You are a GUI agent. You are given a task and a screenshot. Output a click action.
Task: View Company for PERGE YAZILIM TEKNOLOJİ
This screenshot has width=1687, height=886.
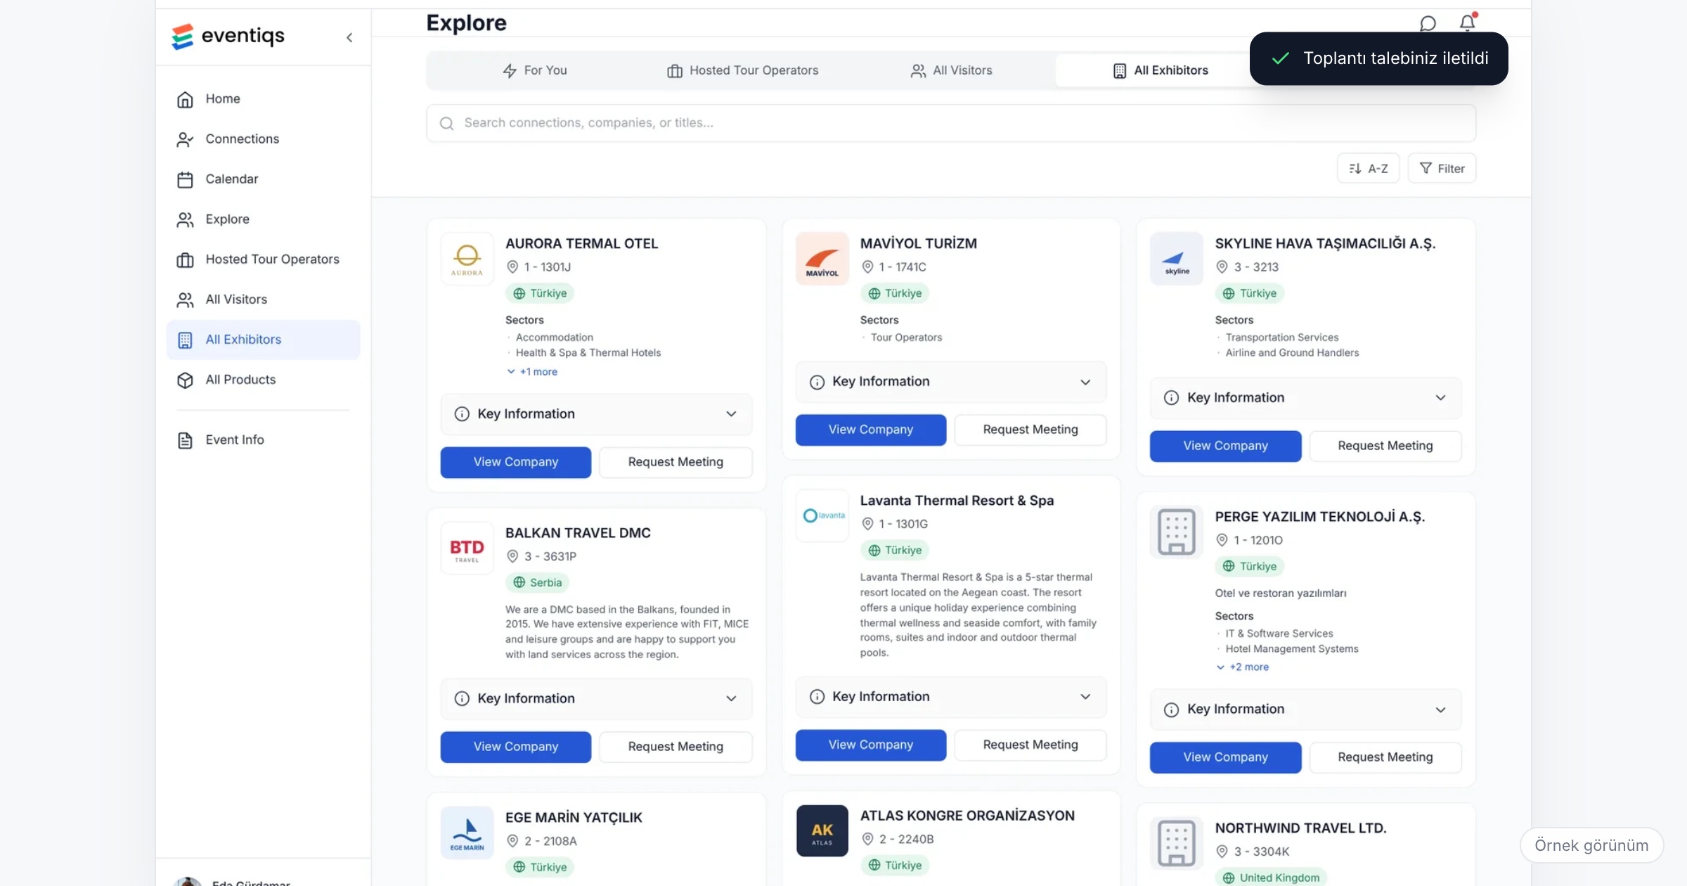tap(1225, 757)
